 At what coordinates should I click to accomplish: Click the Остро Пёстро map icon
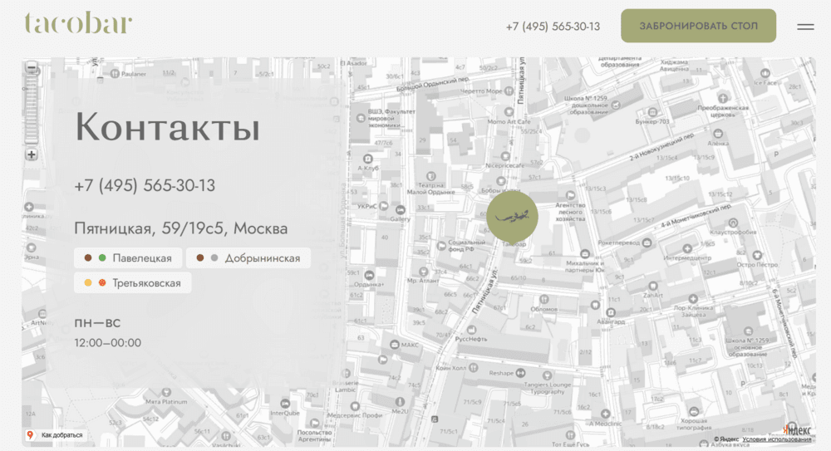click(757, 256)
